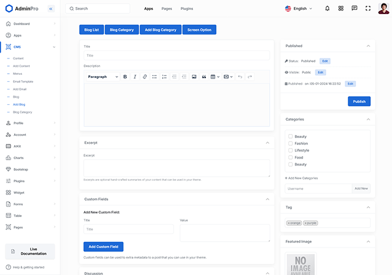
Task: Open the Paragraph style dropdown
Action: point(102,77)
